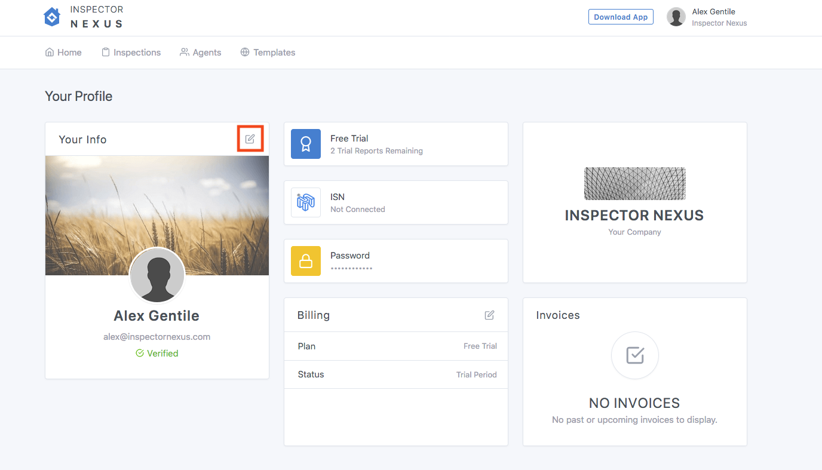The height and width of the screenshot is (470, 822).
Task: Go to the Inspections tab
Action: pyautogui.click(x=131, y=53)
